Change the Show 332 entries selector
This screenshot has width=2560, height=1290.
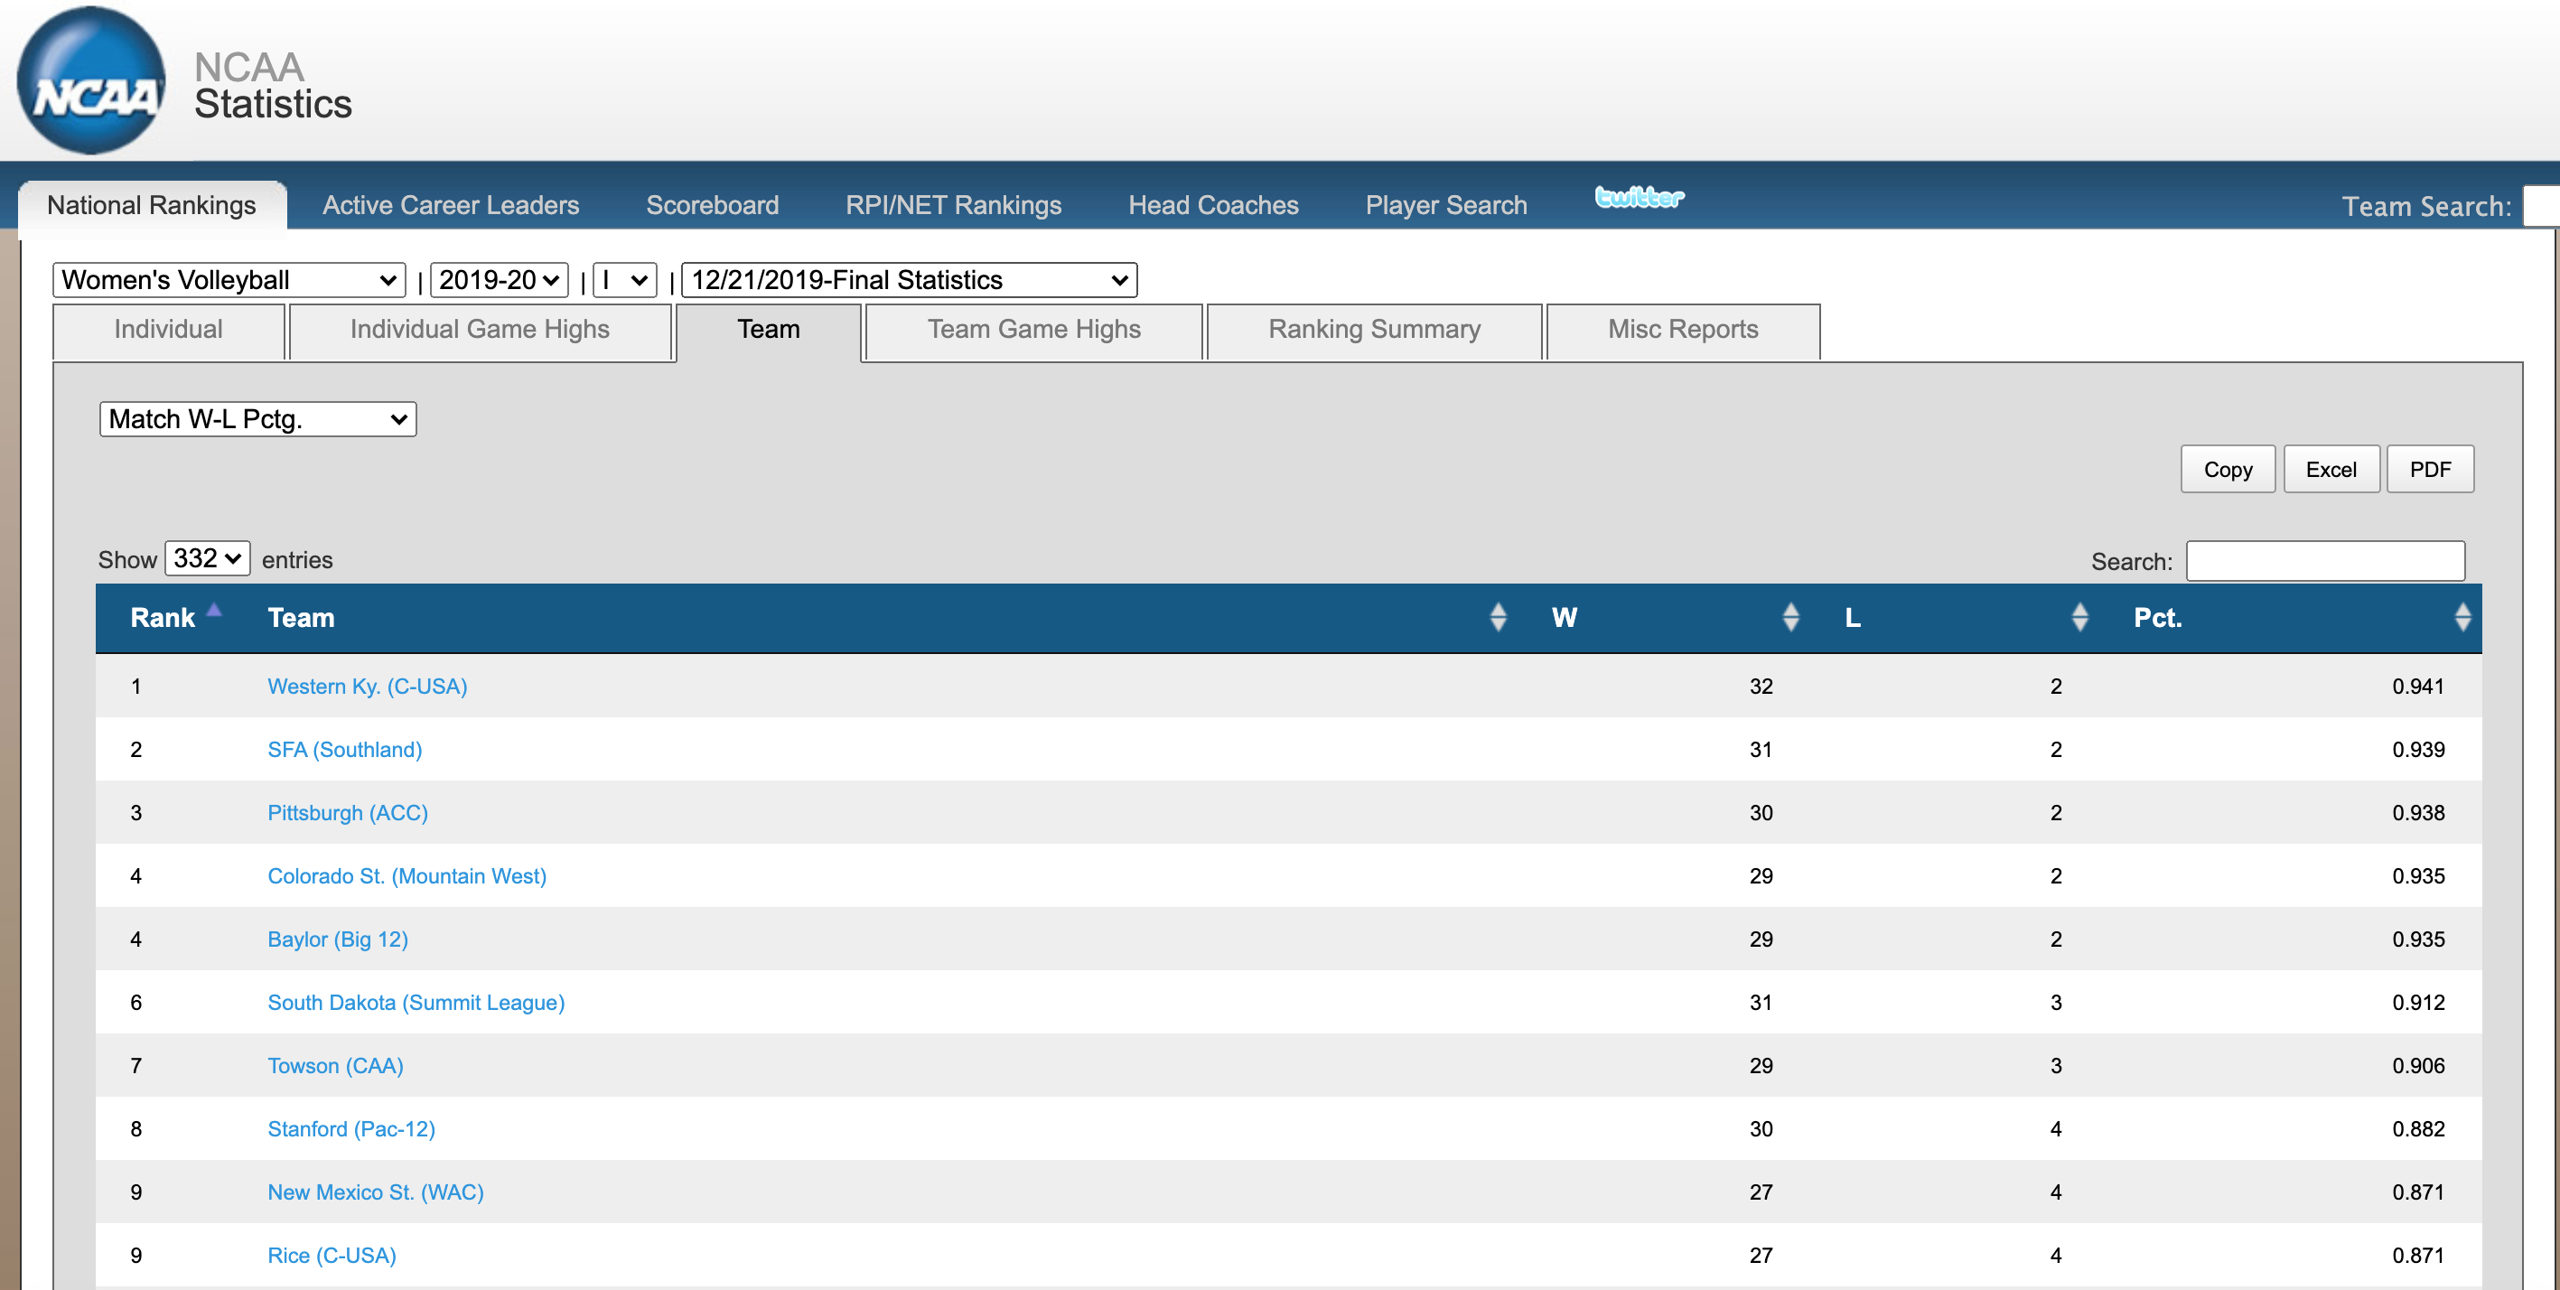click(x=207, y=558)
